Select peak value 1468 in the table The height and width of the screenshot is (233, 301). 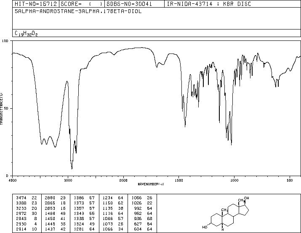(50, 213)
